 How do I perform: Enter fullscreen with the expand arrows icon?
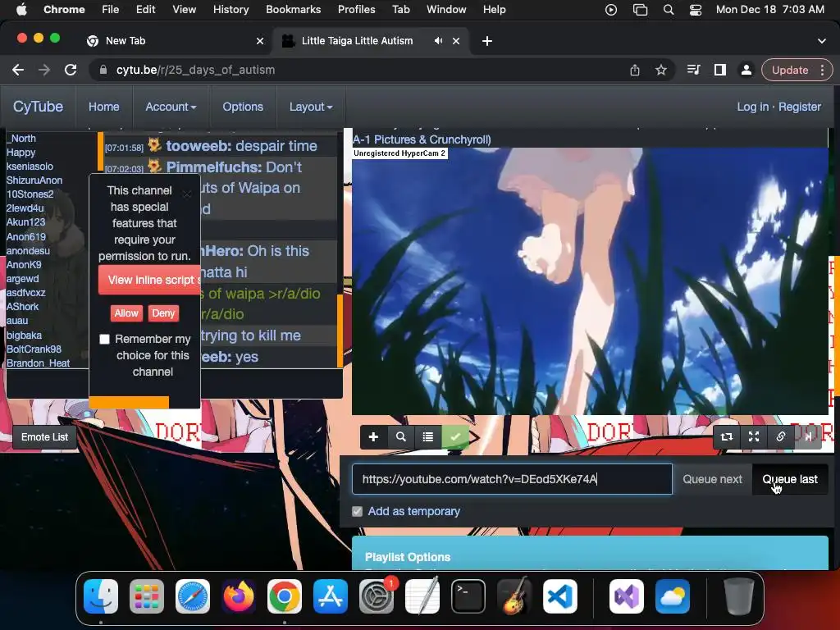tap(754, 437)
